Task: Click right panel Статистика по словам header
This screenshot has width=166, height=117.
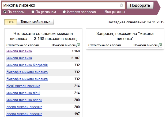Action: (105, 45)
